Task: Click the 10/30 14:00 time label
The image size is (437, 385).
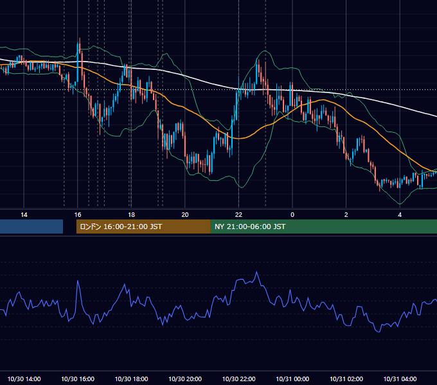Action: coord(24,379)
